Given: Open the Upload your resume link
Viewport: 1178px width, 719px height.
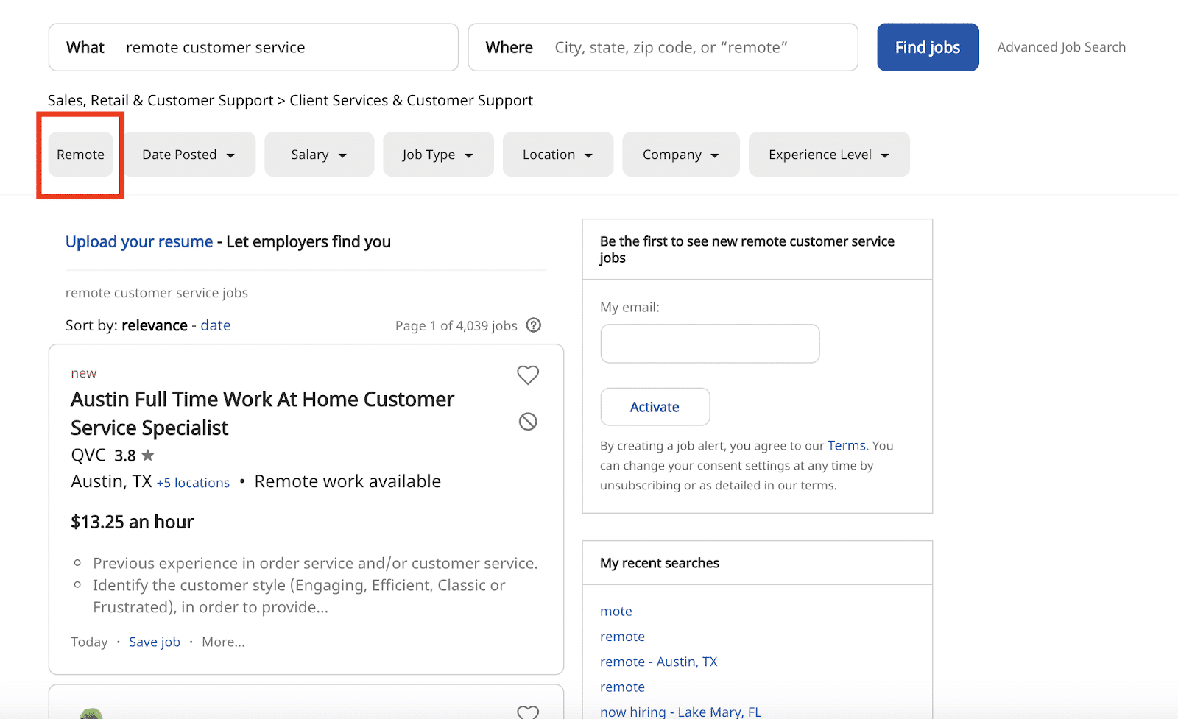Looking at the screenshot, I should point(139,242).
